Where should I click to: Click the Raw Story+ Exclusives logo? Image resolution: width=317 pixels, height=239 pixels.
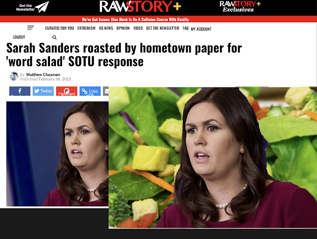coord(240,6)
